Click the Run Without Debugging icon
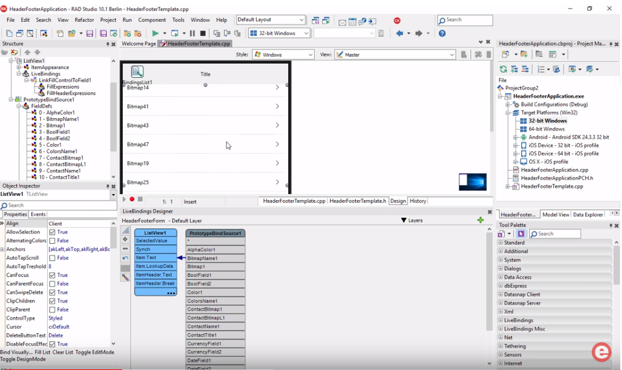 pyautogui.click(x=175, y=33)
